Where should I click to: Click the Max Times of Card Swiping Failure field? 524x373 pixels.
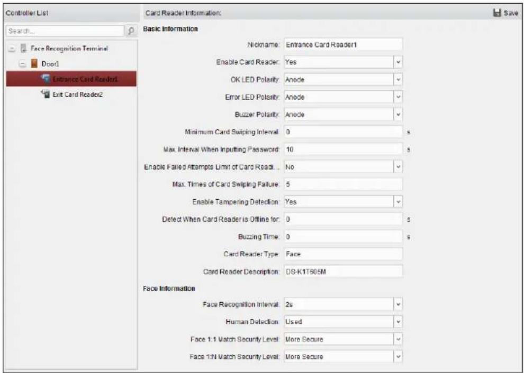coord(343,184)
